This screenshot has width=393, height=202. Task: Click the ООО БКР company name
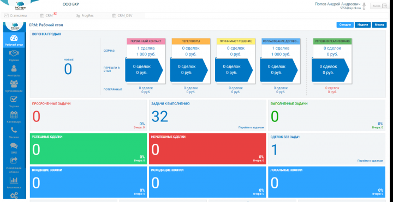pos(70,4)
